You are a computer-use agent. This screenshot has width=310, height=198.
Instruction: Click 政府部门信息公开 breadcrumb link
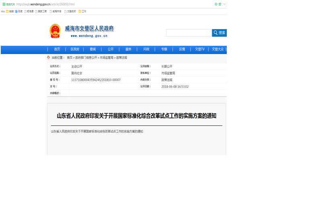[86, 58]
